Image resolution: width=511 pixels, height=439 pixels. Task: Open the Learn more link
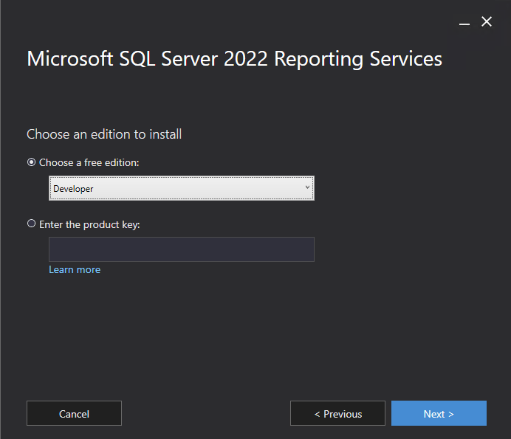[75, 269]
